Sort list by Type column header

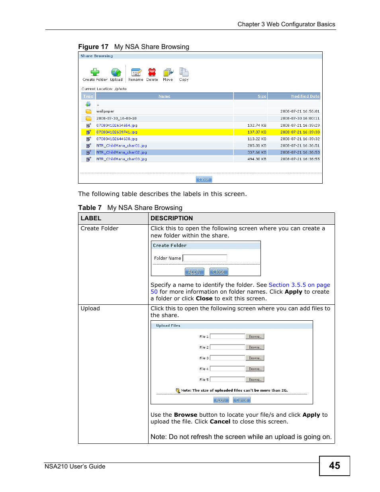tap(88, 96)
